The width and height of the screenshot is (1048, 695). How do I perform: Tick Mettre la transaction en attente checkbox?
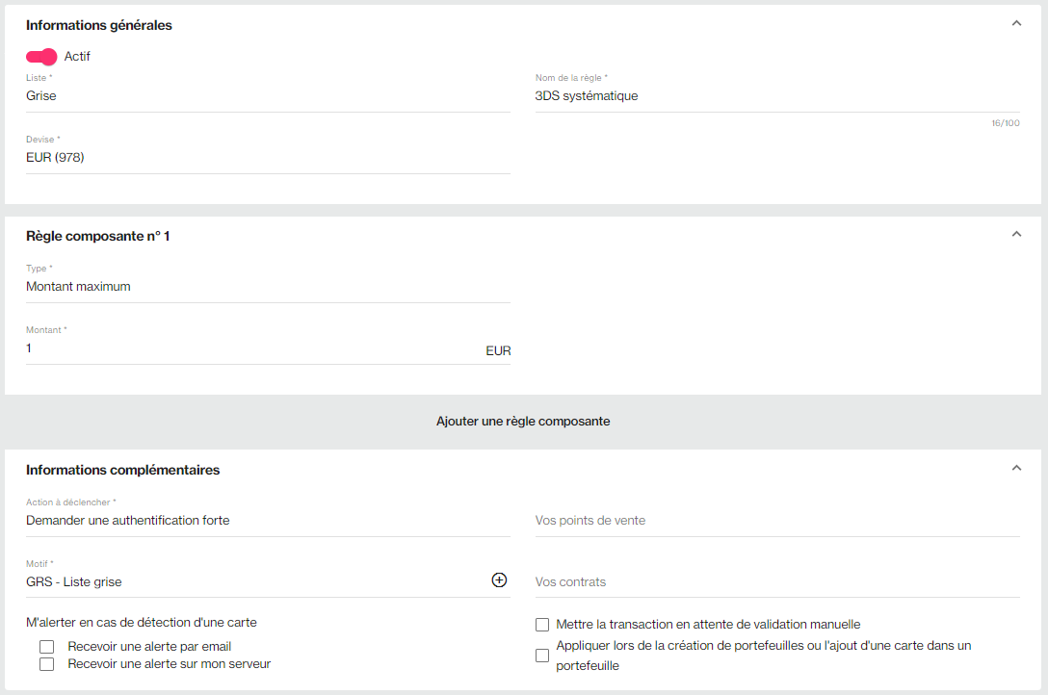pyautogui.click(x=542, y=625)
